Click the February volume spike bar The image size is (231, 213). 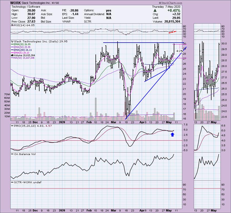coord(96,109)
